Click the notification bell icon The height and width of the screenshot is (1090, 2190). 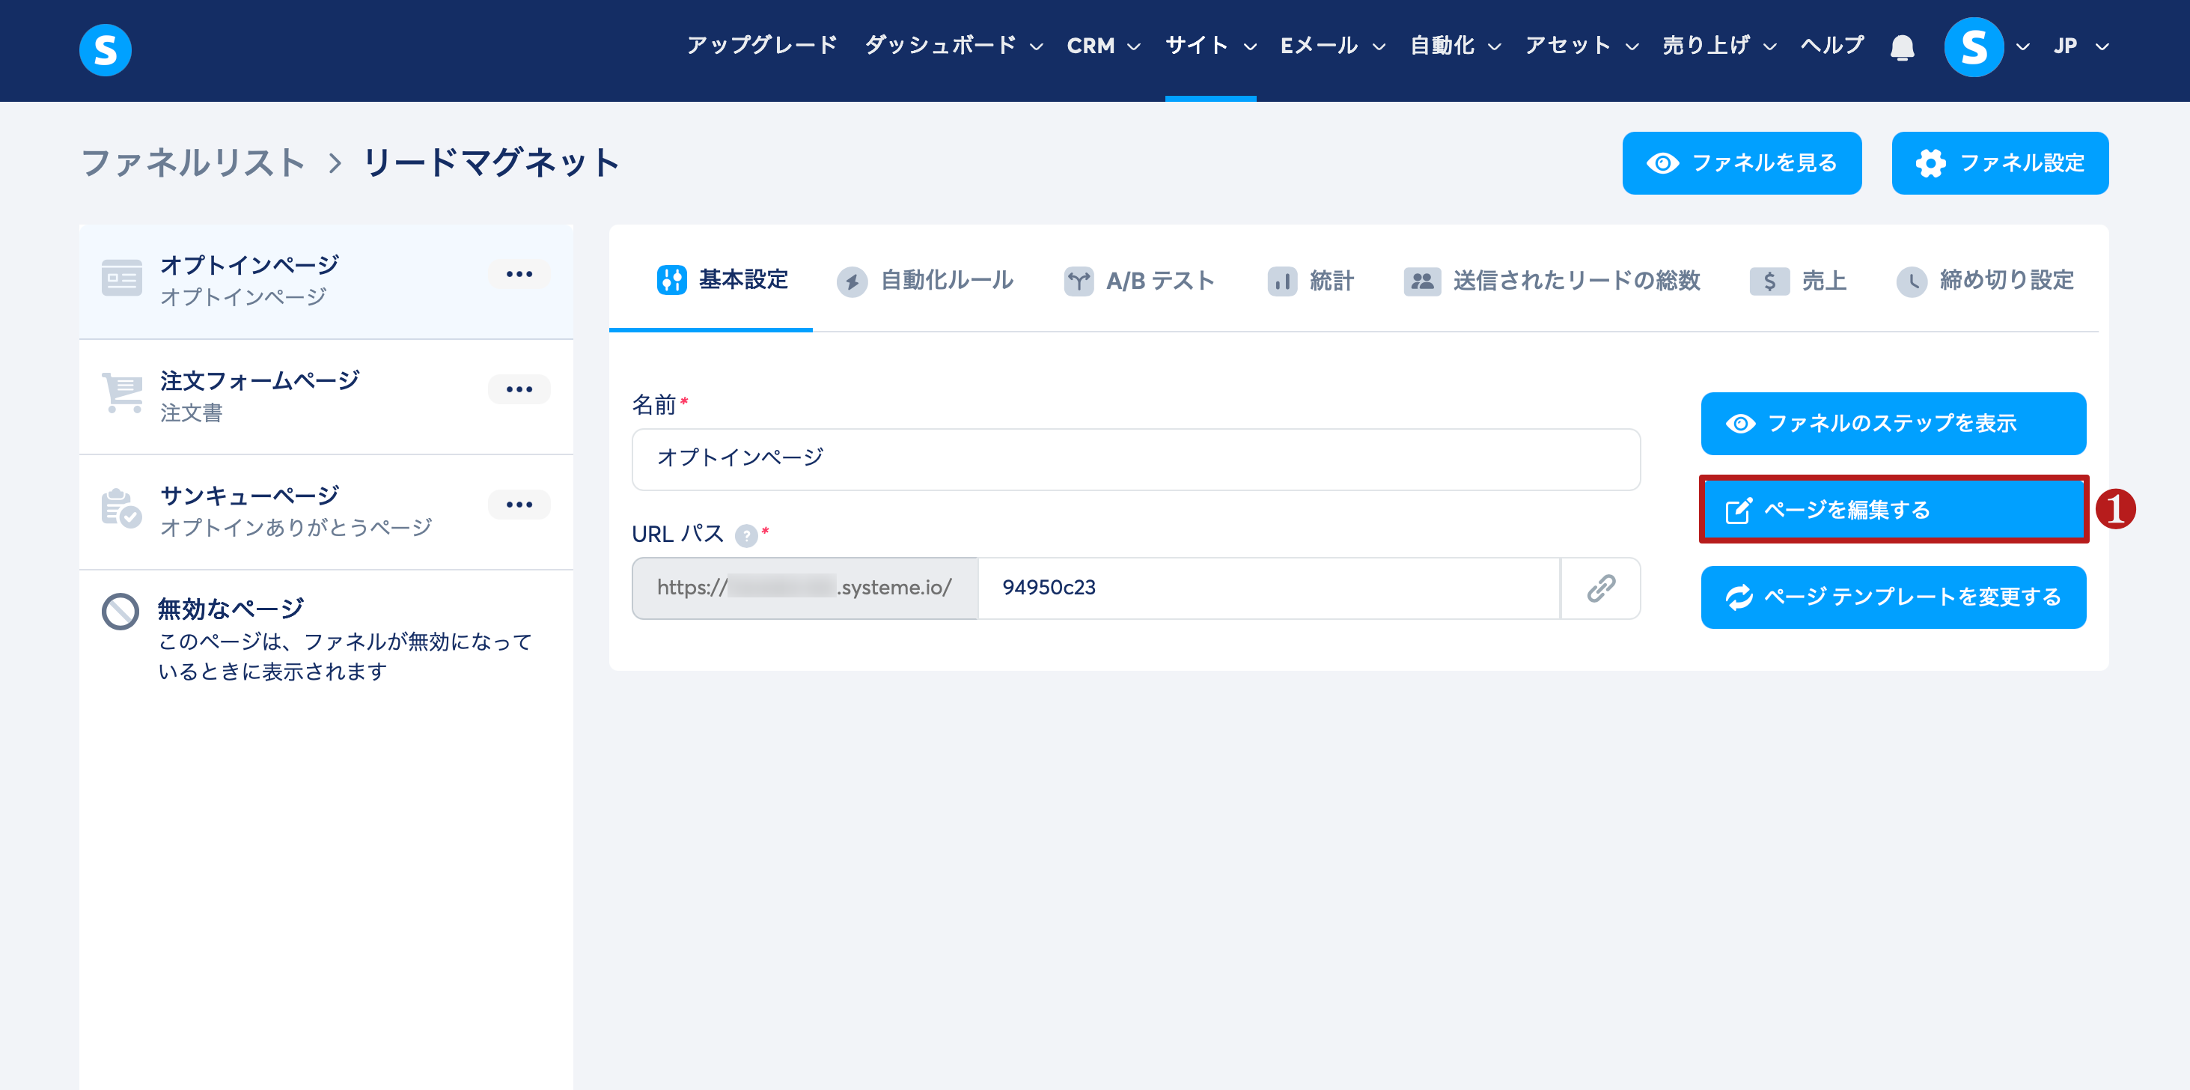pos(1902,48)
